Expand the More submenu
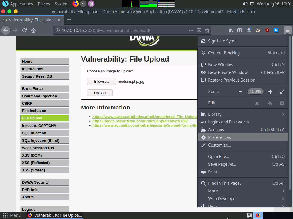Image resolution: width=293 pixels, height=219 pixels. (213, 191)
